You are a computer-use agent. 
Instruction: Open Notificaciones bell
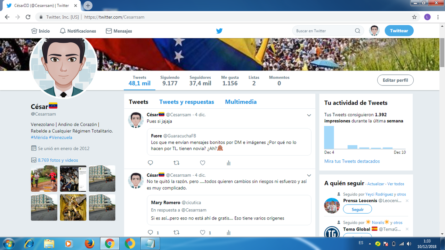[x=78, y=31]
